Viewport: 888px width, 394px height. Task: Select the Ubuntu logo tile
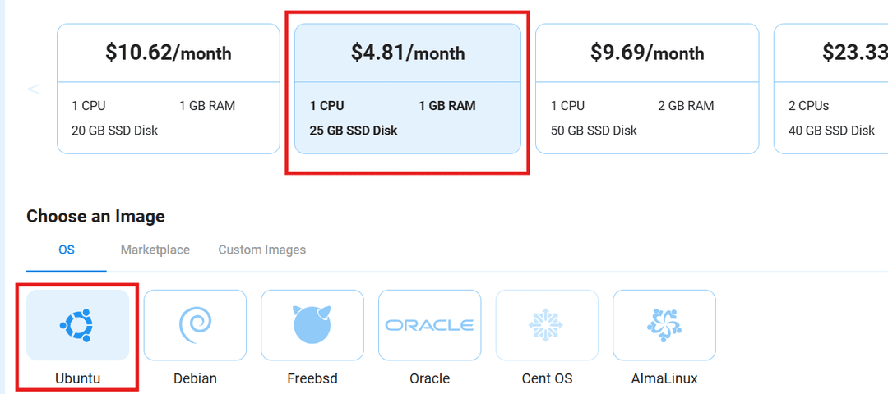pos(78,325)
